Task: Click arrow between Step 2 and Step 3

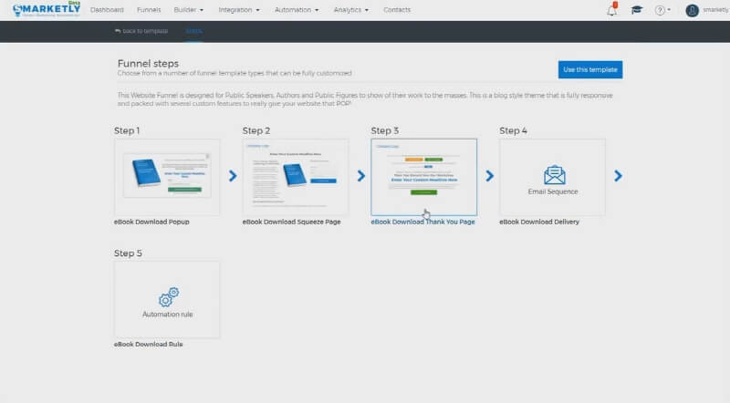Action: point(361,176)
